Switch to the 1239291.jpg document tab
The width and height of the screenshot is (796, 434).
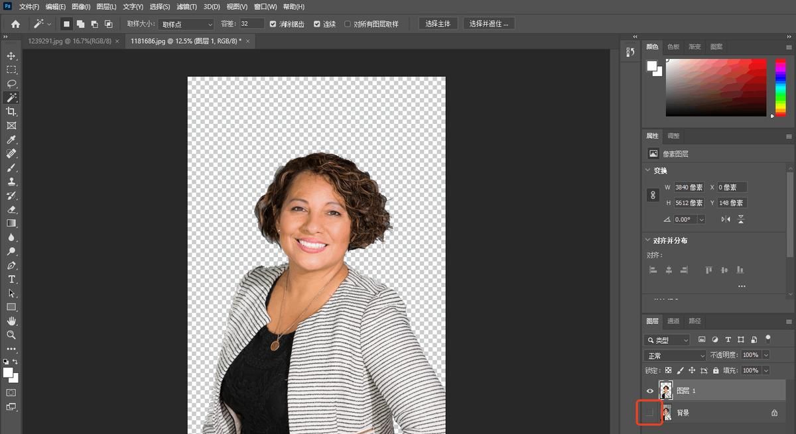(69, 40)
